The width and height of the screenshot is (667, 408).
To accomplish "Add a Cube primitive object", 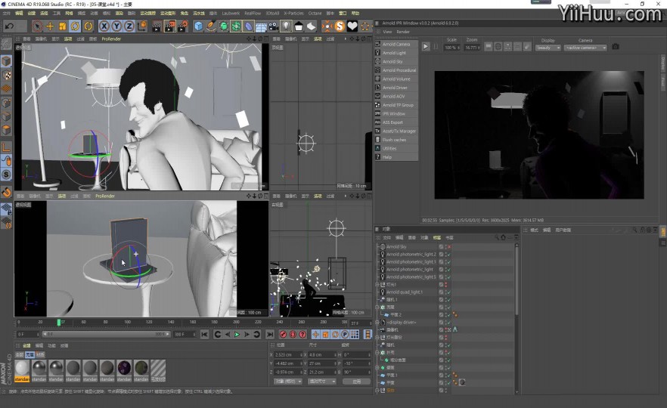I will 198,26.
